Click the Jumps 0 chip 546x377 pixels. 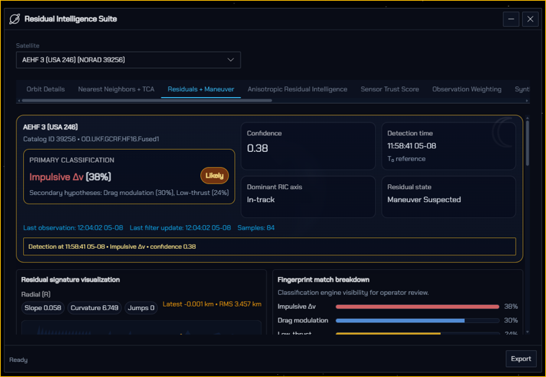pos(141,308)
